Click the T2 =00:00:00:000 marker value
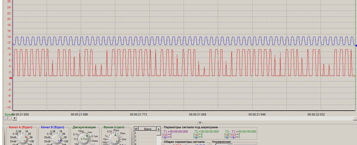The height and width of the screenshot is (145, 357). [206, 131]
